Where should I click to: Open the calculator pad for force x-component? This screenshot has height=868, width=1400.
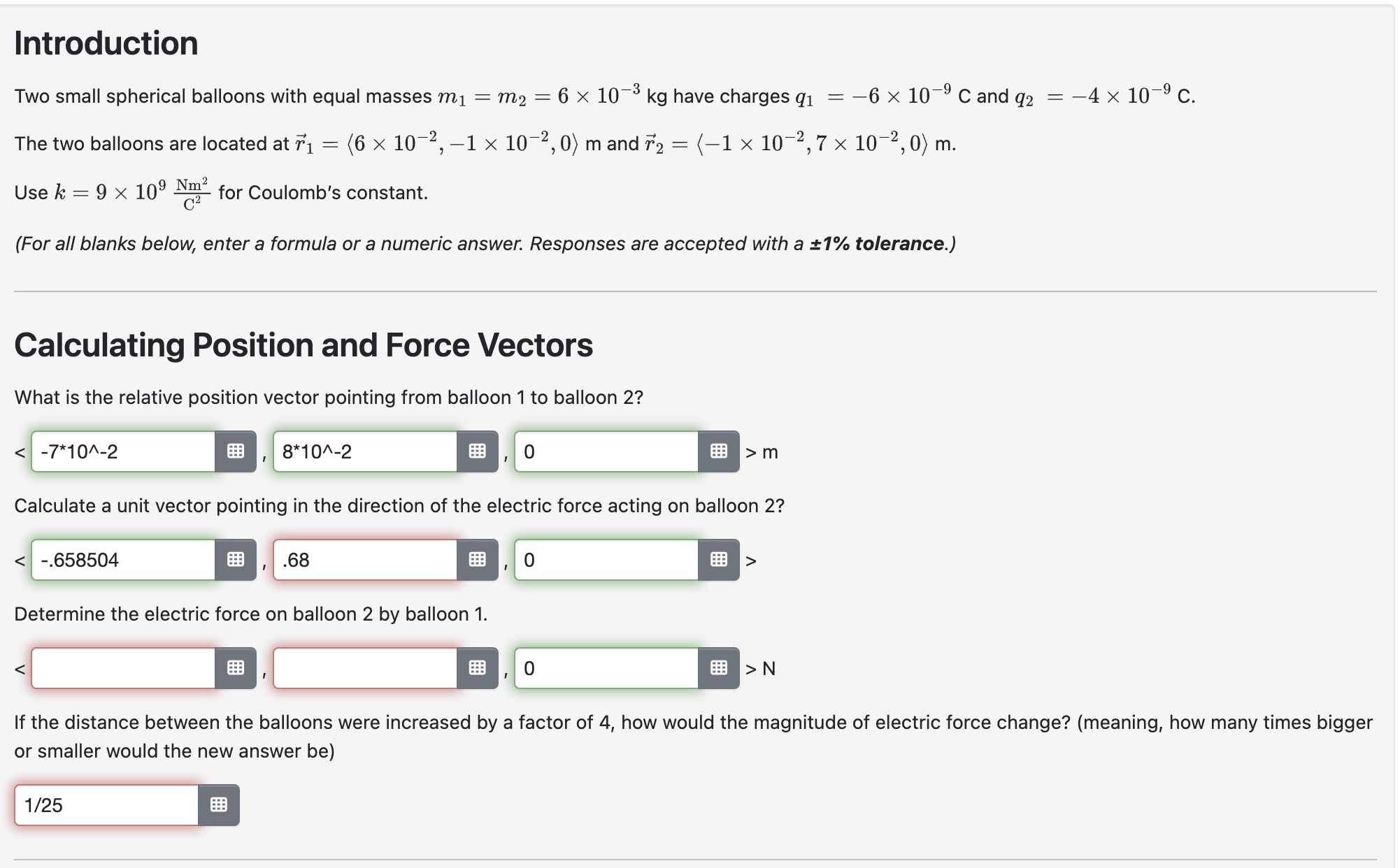click(x=236, y=668)
